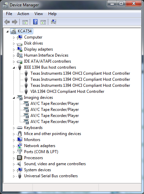Select Sound, video and game controllers
144x194 pixels.
point(55,164)
